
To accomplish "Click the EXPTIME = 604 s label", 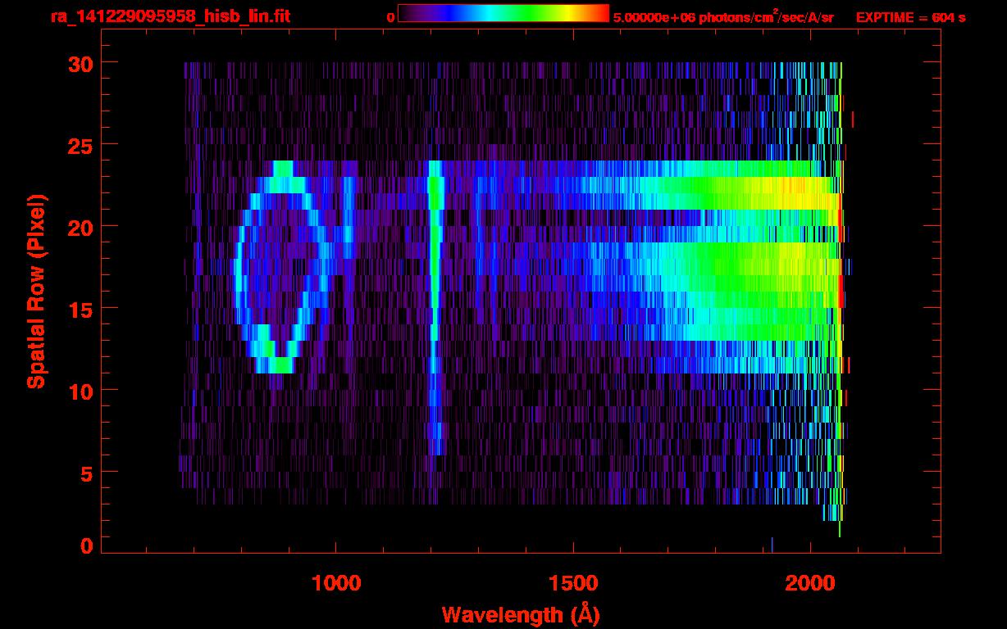I will coord(910,17).
